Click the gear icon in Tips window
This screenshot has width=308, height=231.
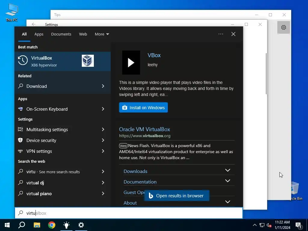(x=283, y=27)
